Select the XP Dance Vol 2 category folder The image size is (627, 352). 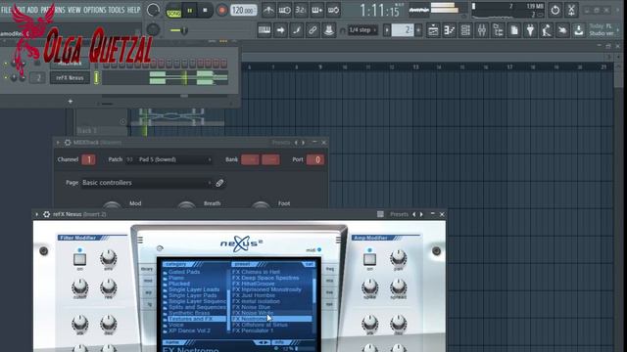point(187,330)
